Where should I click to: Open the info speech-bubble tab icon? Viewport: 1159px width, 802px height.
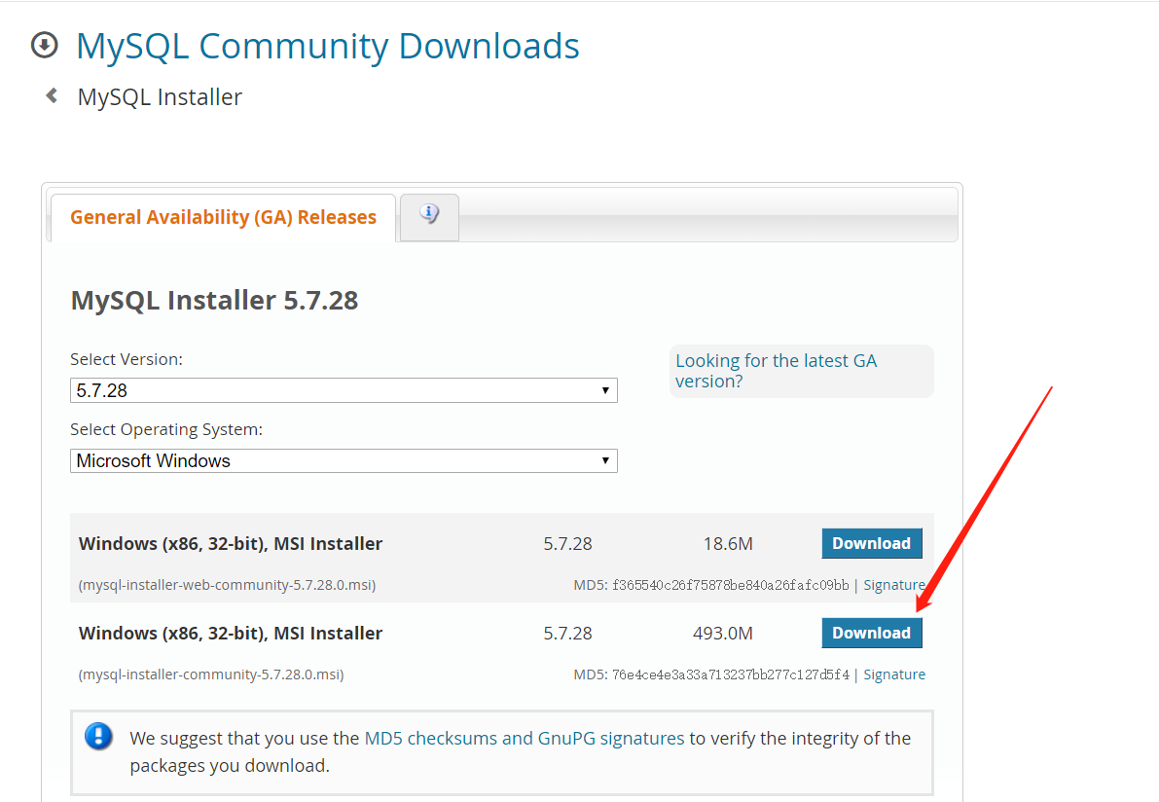(x=429, y=214)
